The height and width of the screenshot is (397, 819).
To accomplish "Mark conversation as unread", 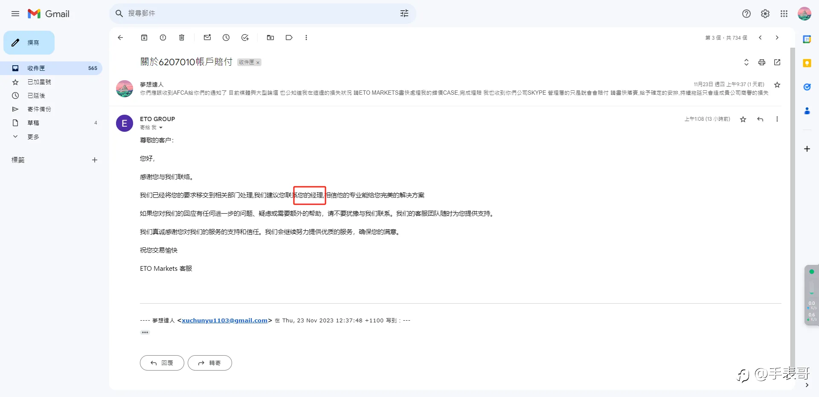I will [x=207, y=38].
